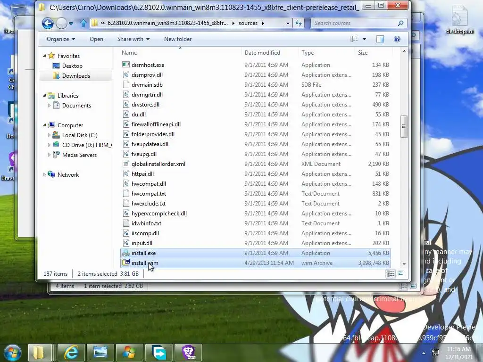Open the Organize menu
The image size is (483, 362).
click(61, 39)
